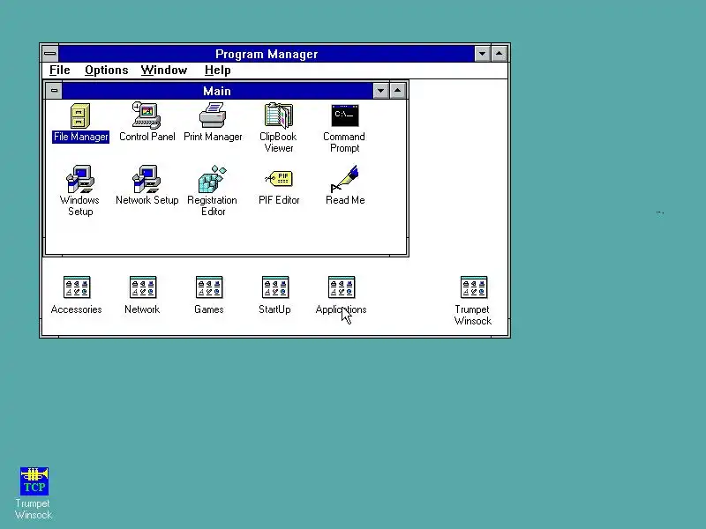
Task: Open the Window menu
Action: [x=164, y=71]
